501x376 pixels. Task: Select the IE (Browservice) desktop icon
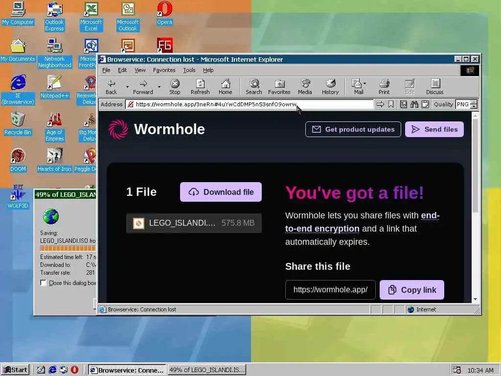pos(18,90)
